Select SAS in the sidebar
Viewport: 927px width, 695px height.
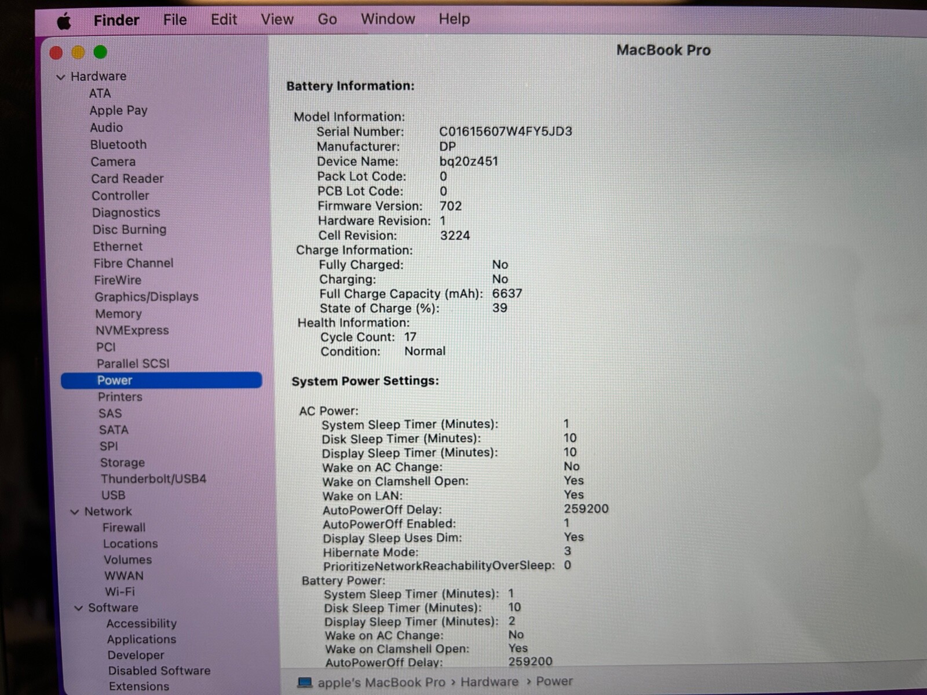(110, 413)
